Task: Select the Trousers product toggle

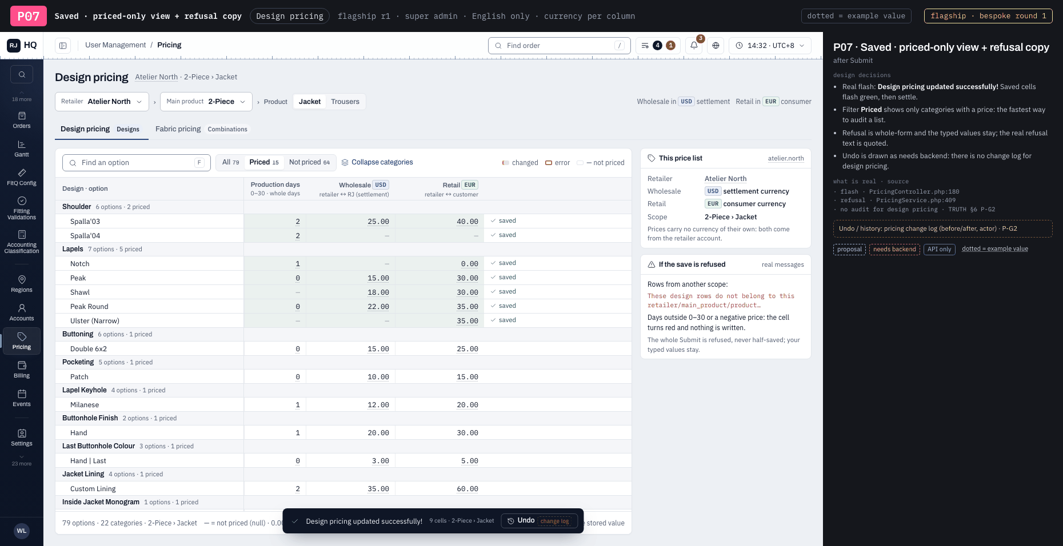Action: point(345,102)
